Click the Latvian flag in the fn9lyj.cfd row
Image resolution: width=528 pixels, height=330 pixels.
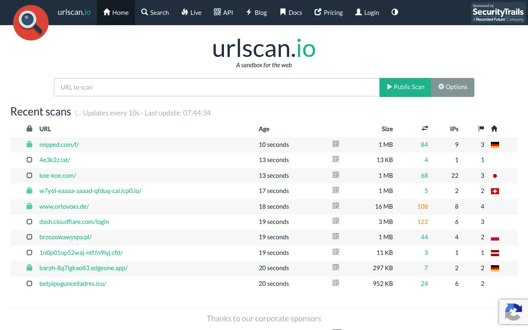pyautogui.click(x=495, y=253)
